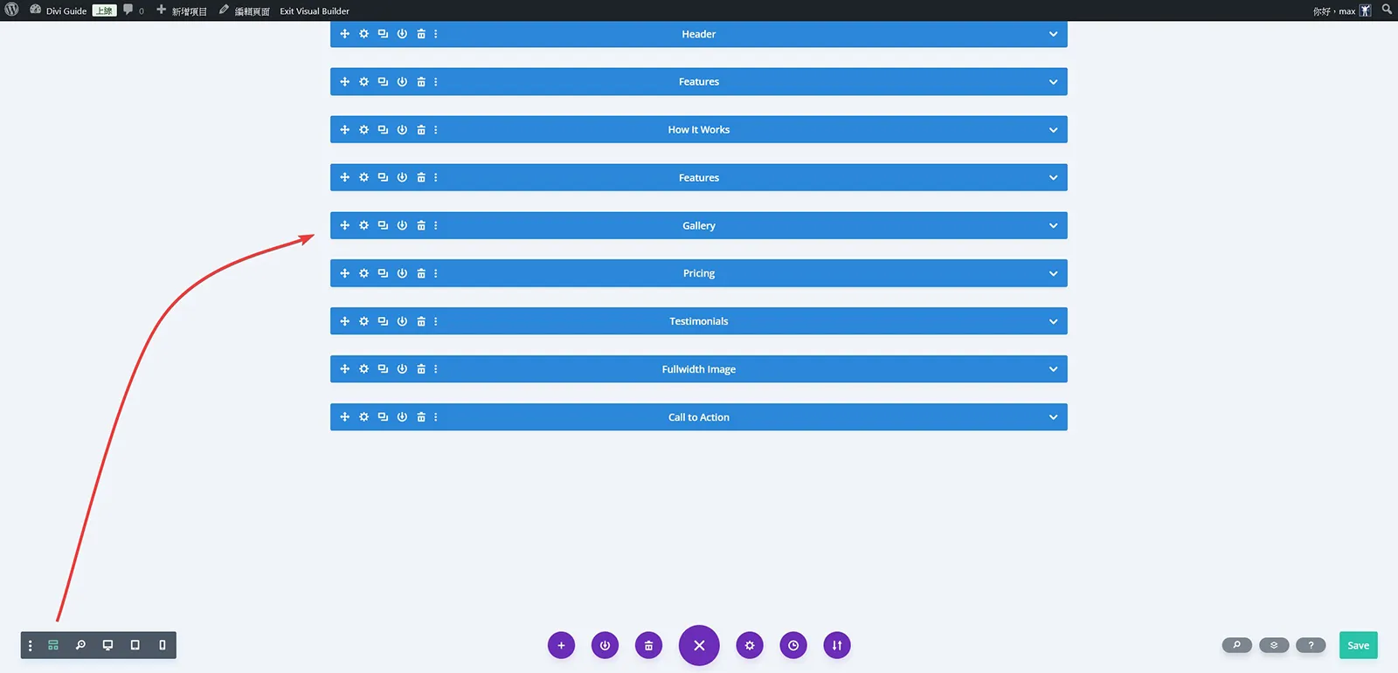This screenshot has width=1398, height=673.
Task: Open the add new item admin menu
Action: 182,10
